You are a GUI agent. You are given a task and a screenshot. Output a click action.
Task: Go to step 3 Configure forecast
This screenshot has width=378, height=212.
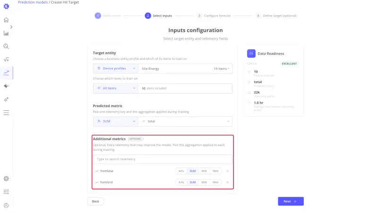pos(214,16)
